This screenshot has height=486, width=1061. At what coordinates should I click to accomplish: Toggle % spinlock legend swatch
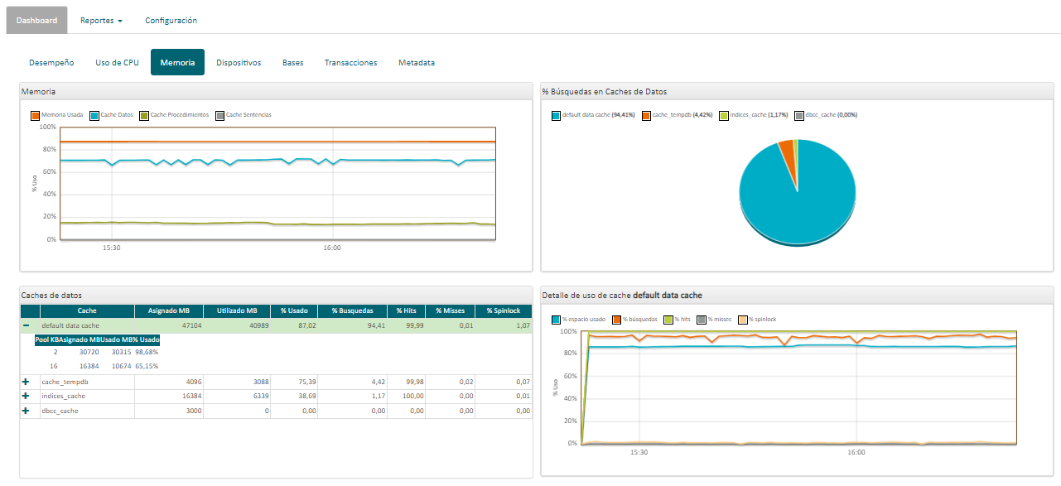[x=743, y=319]
